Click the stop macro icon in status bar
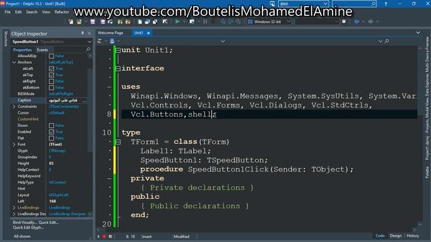The height and width of the screenshot is (242, 431). [110, 236]
